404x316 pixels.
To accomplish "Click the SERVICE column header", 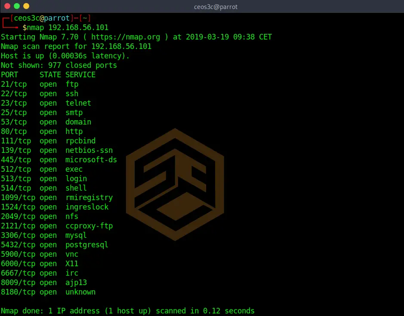I will (80, 75).
